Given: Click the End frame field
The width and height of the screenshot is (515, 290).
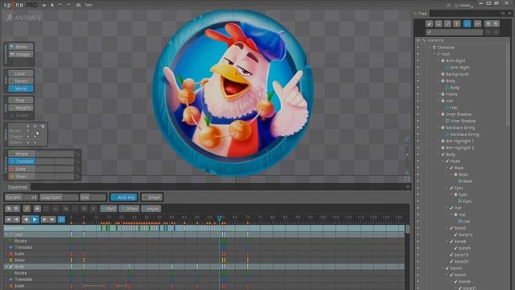Looking at the screenshot, I should pyautogui.click(x=93, y=197).
